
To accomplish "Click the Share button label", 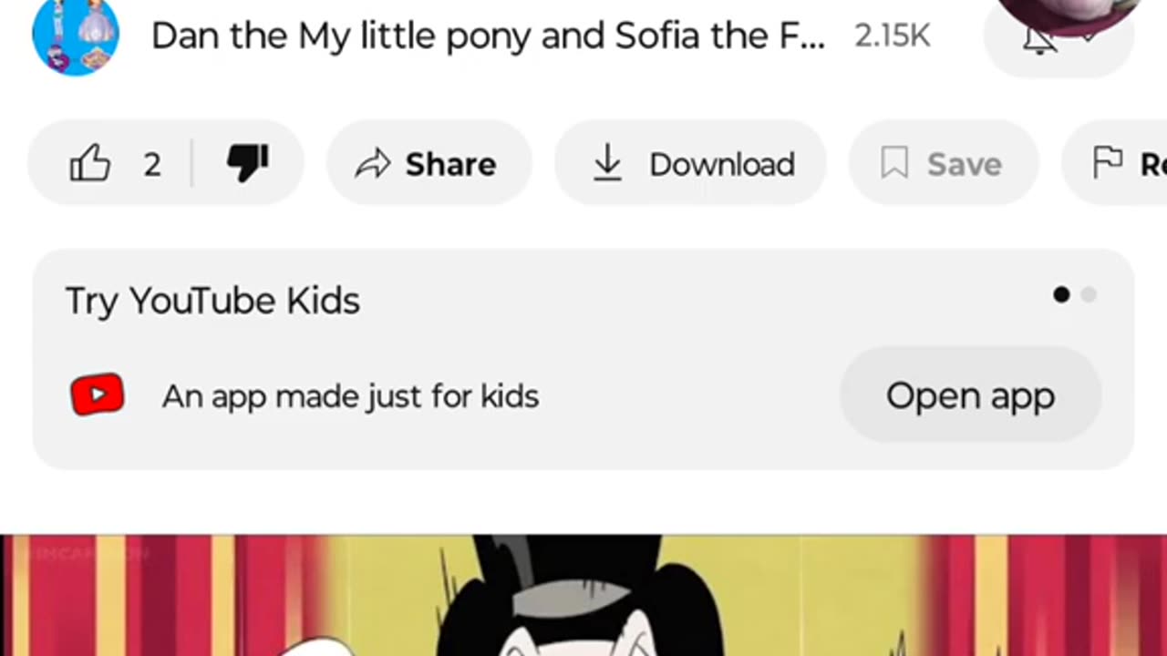I will [x=450, y=164].
